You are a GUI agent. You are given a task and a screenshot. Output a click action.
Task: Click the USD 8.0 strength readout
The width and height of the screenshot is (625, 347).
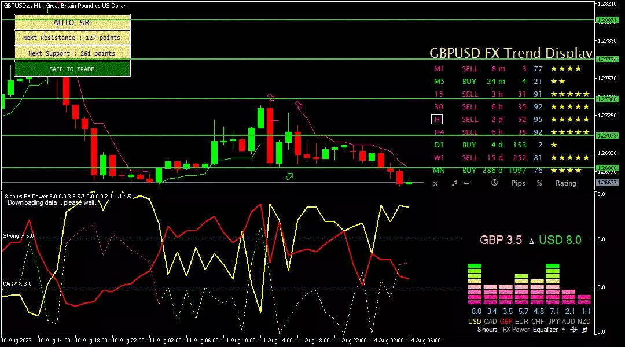point(560,240)
